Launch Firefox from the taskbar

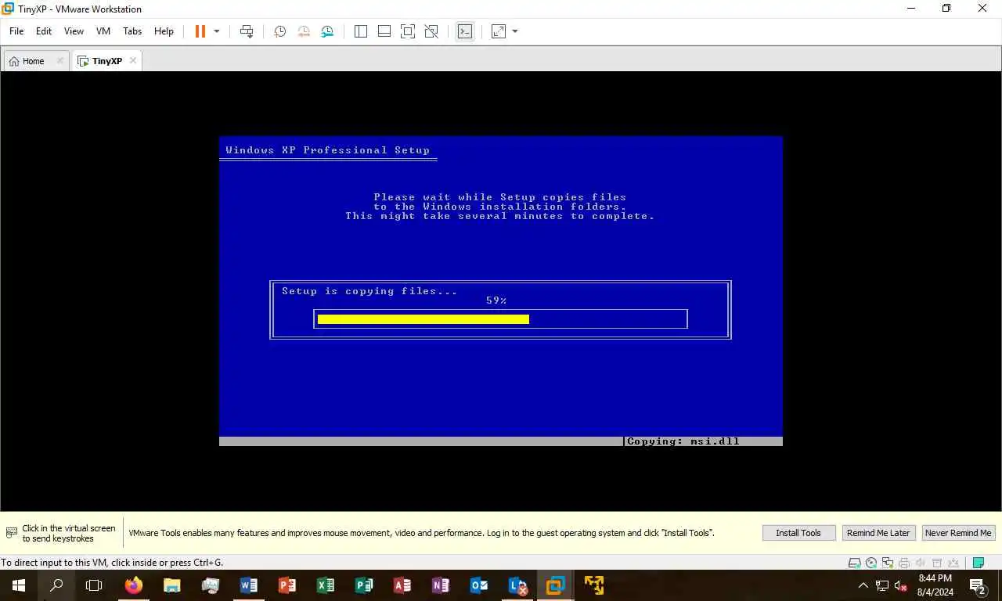[x=134, y=585]
